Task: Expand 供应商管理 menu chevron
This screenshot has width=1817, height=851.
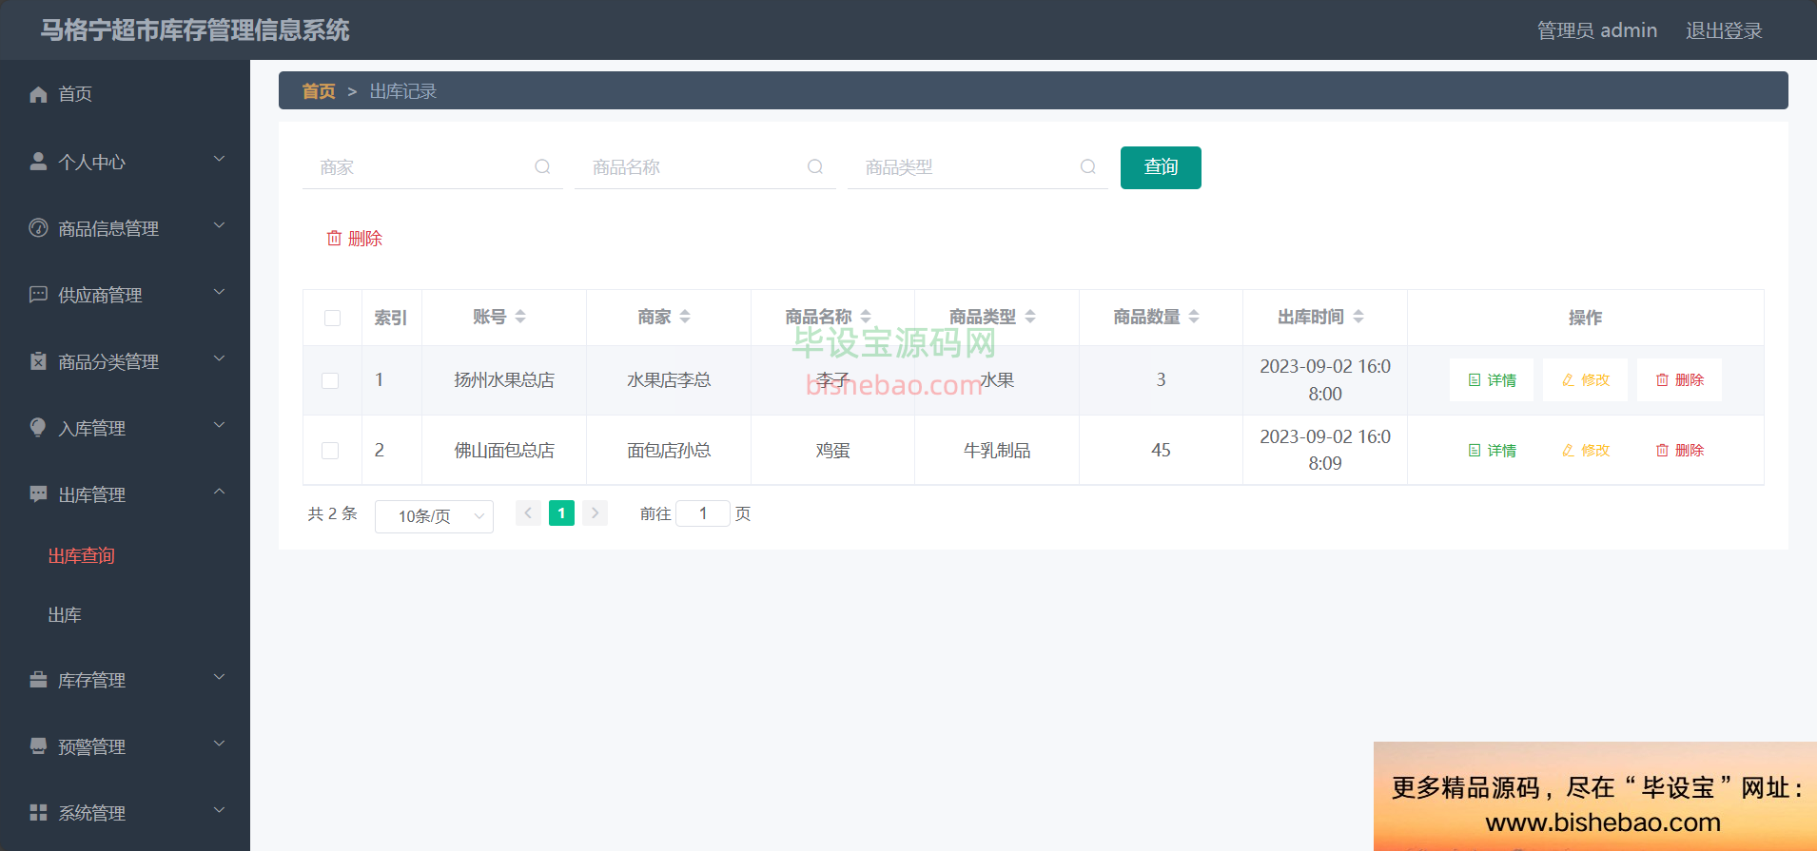Action: pyautogui.click(x=219, y=292)
